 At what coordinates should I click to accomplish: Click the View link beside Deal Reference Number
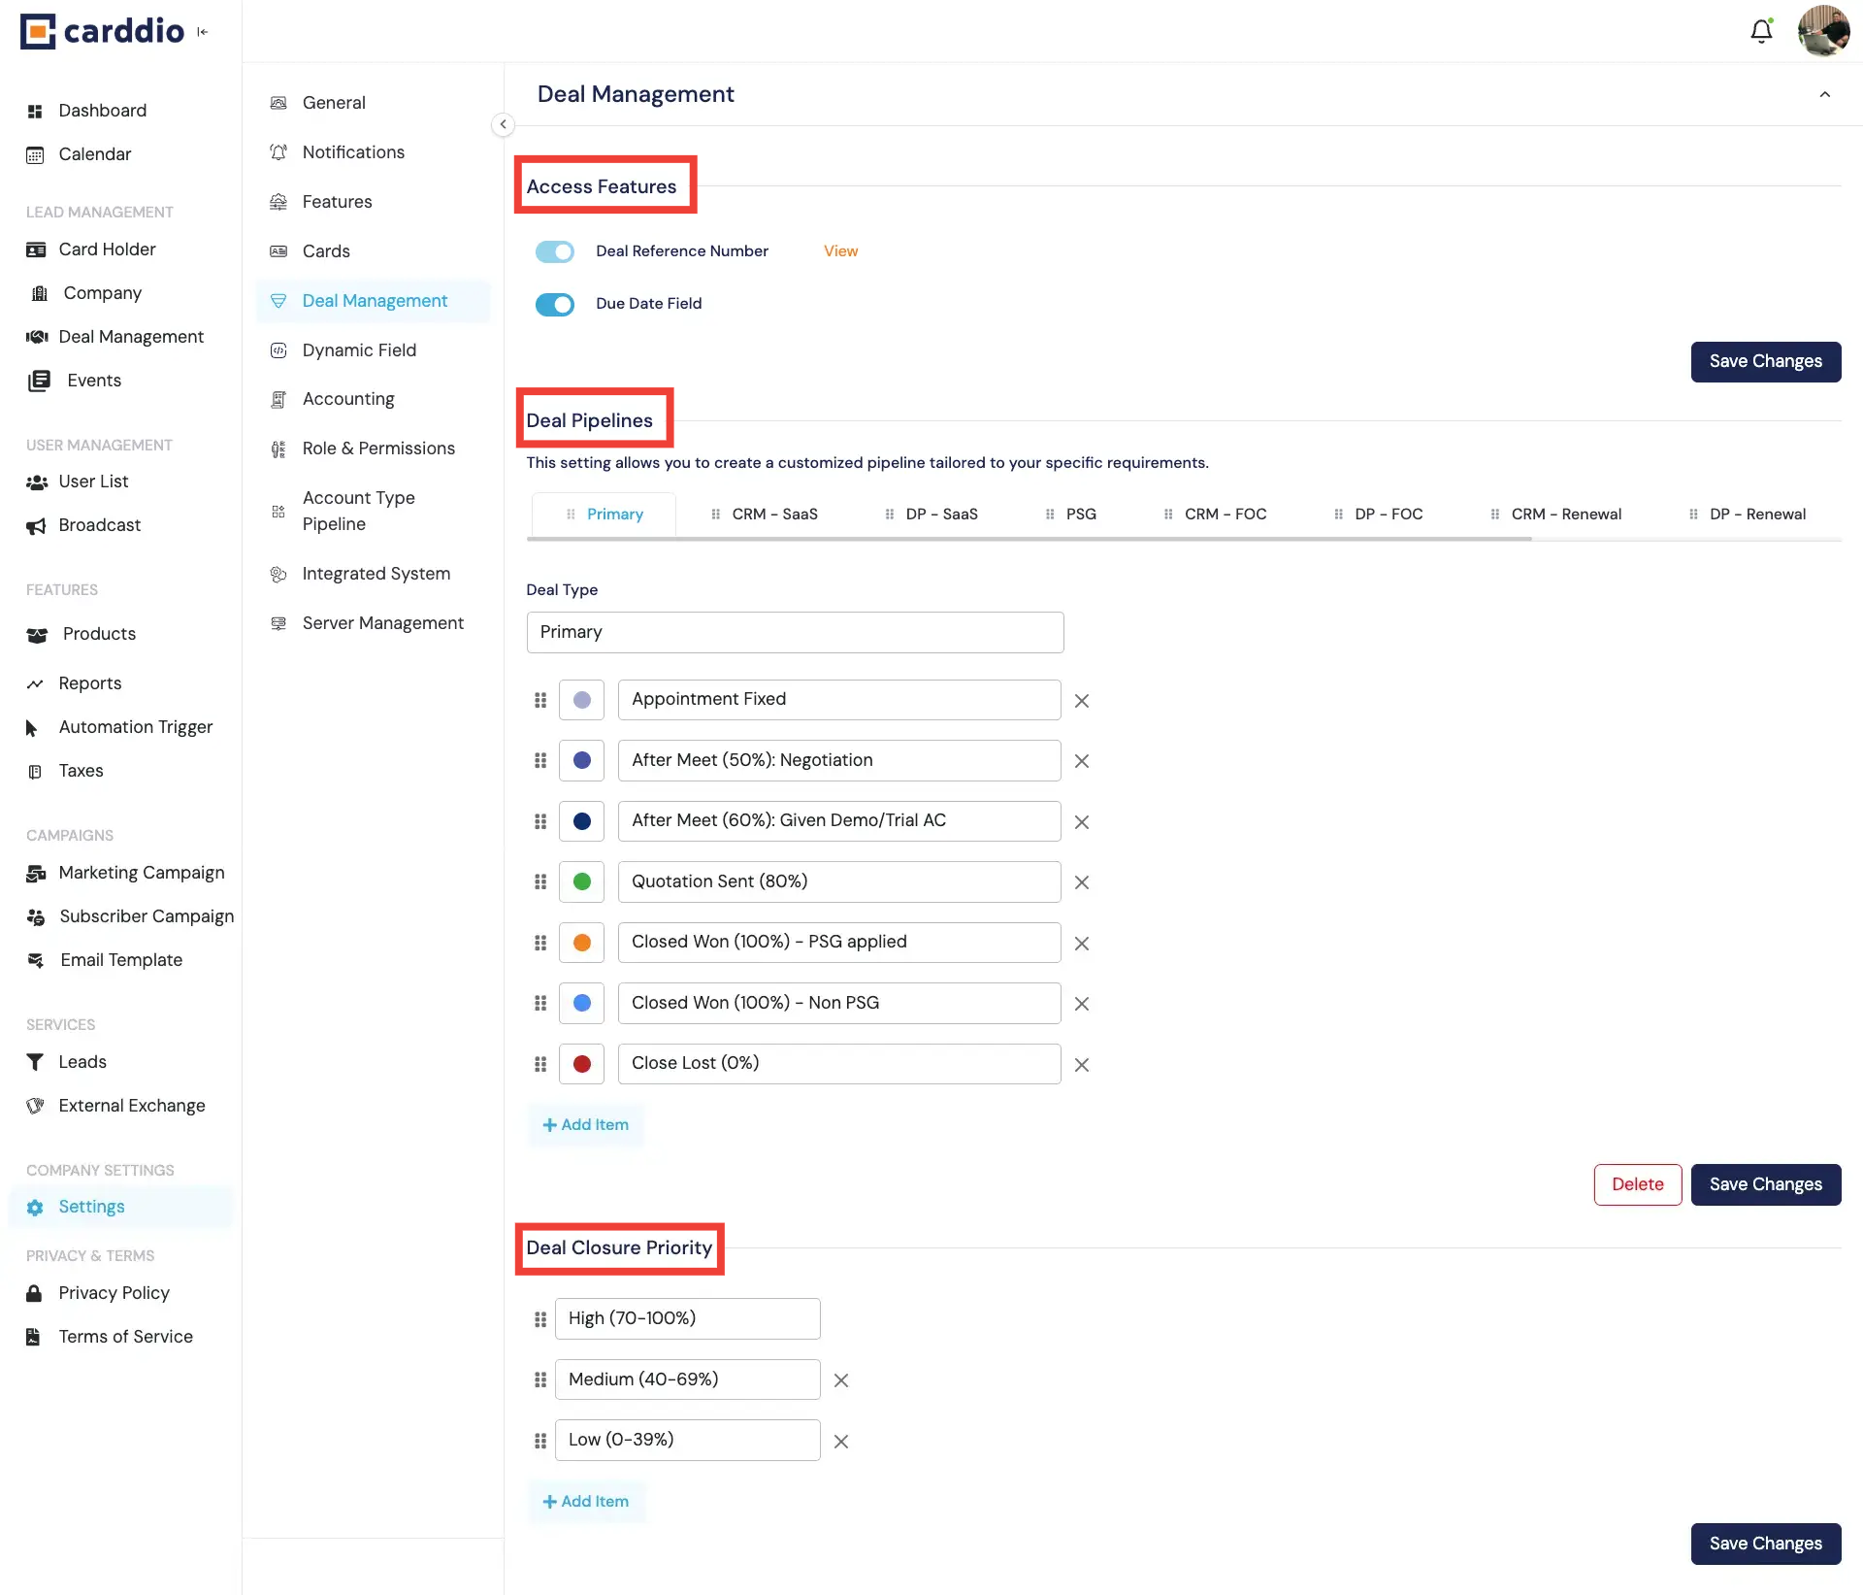click(840, 250)
